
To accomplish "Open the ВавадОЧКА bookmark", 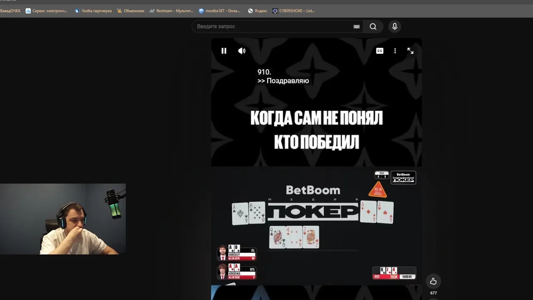I will click(x=10, y=11).
